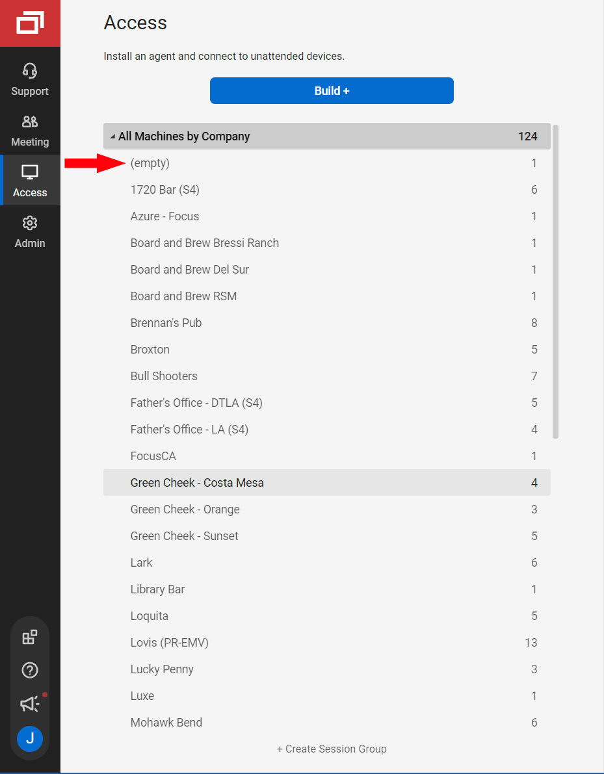Select the Library Bar group
Image resolution: width=604 pixels, height=774 pixels.
327,589
